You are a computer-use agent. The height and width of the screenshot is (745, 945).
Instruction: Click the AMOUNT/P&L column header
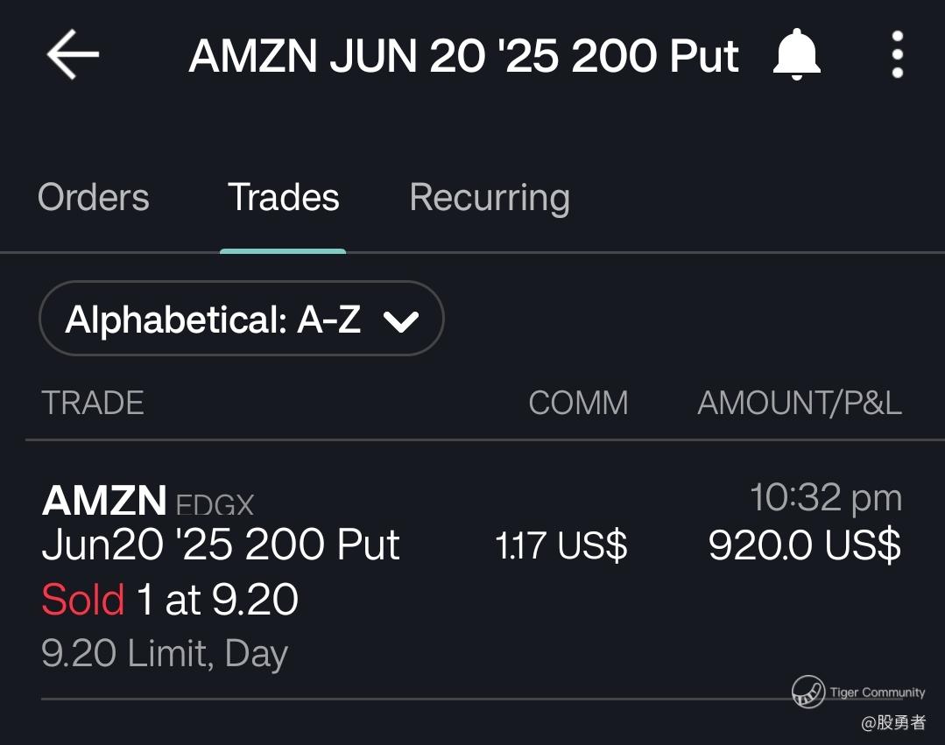coord(800,403)
